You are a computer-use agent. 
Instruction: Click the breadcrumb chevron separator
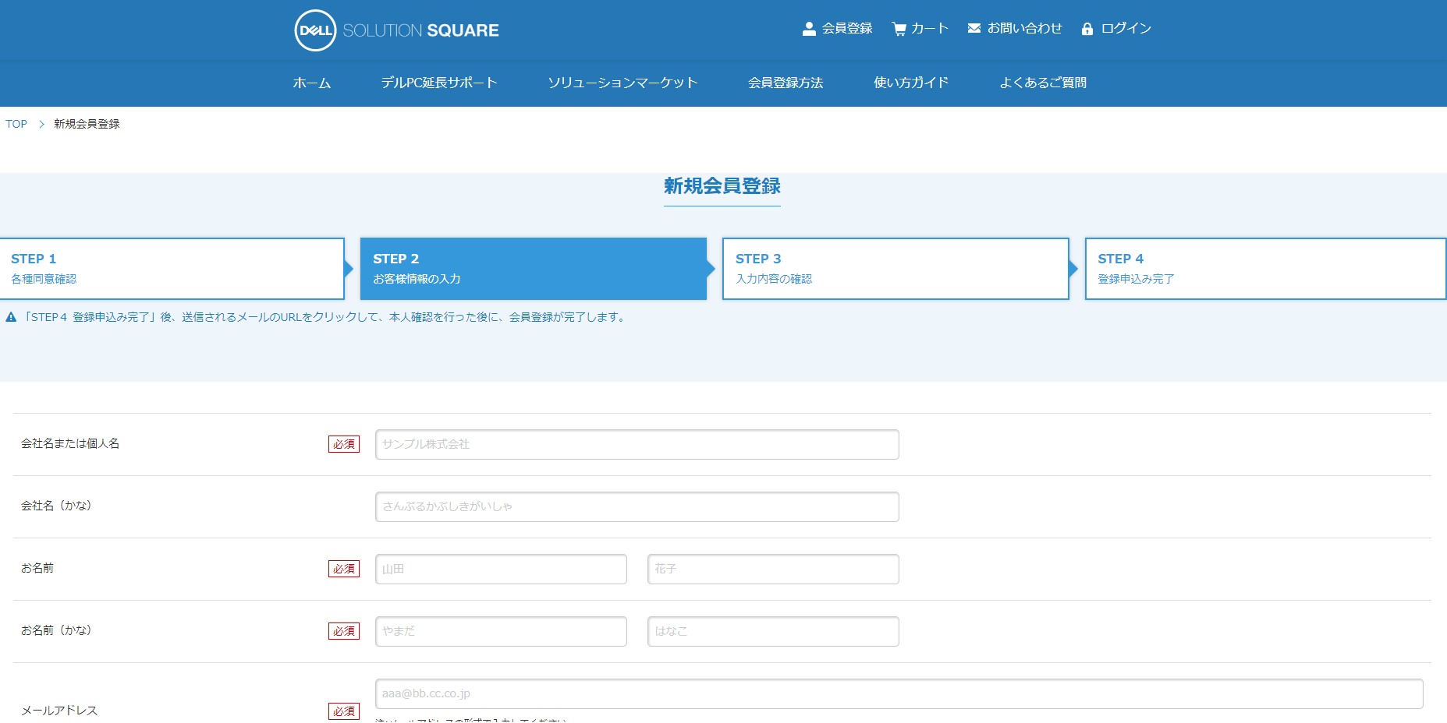pyautogui.click(x=41, y=124)
